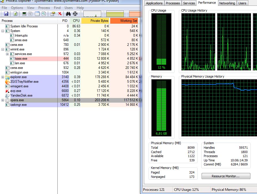257x194 pixels.
Task: Sort by the Working Set column header
Action: [124, 21]
